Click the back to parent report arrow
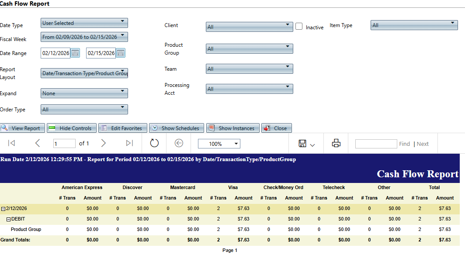The image size is (465, 255). 178,143
